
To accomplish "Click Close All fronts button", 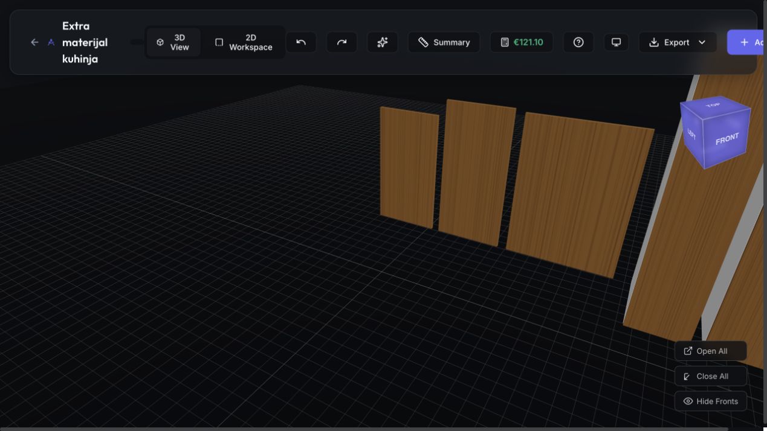I will pyautogui.click(x=711, y=376).
